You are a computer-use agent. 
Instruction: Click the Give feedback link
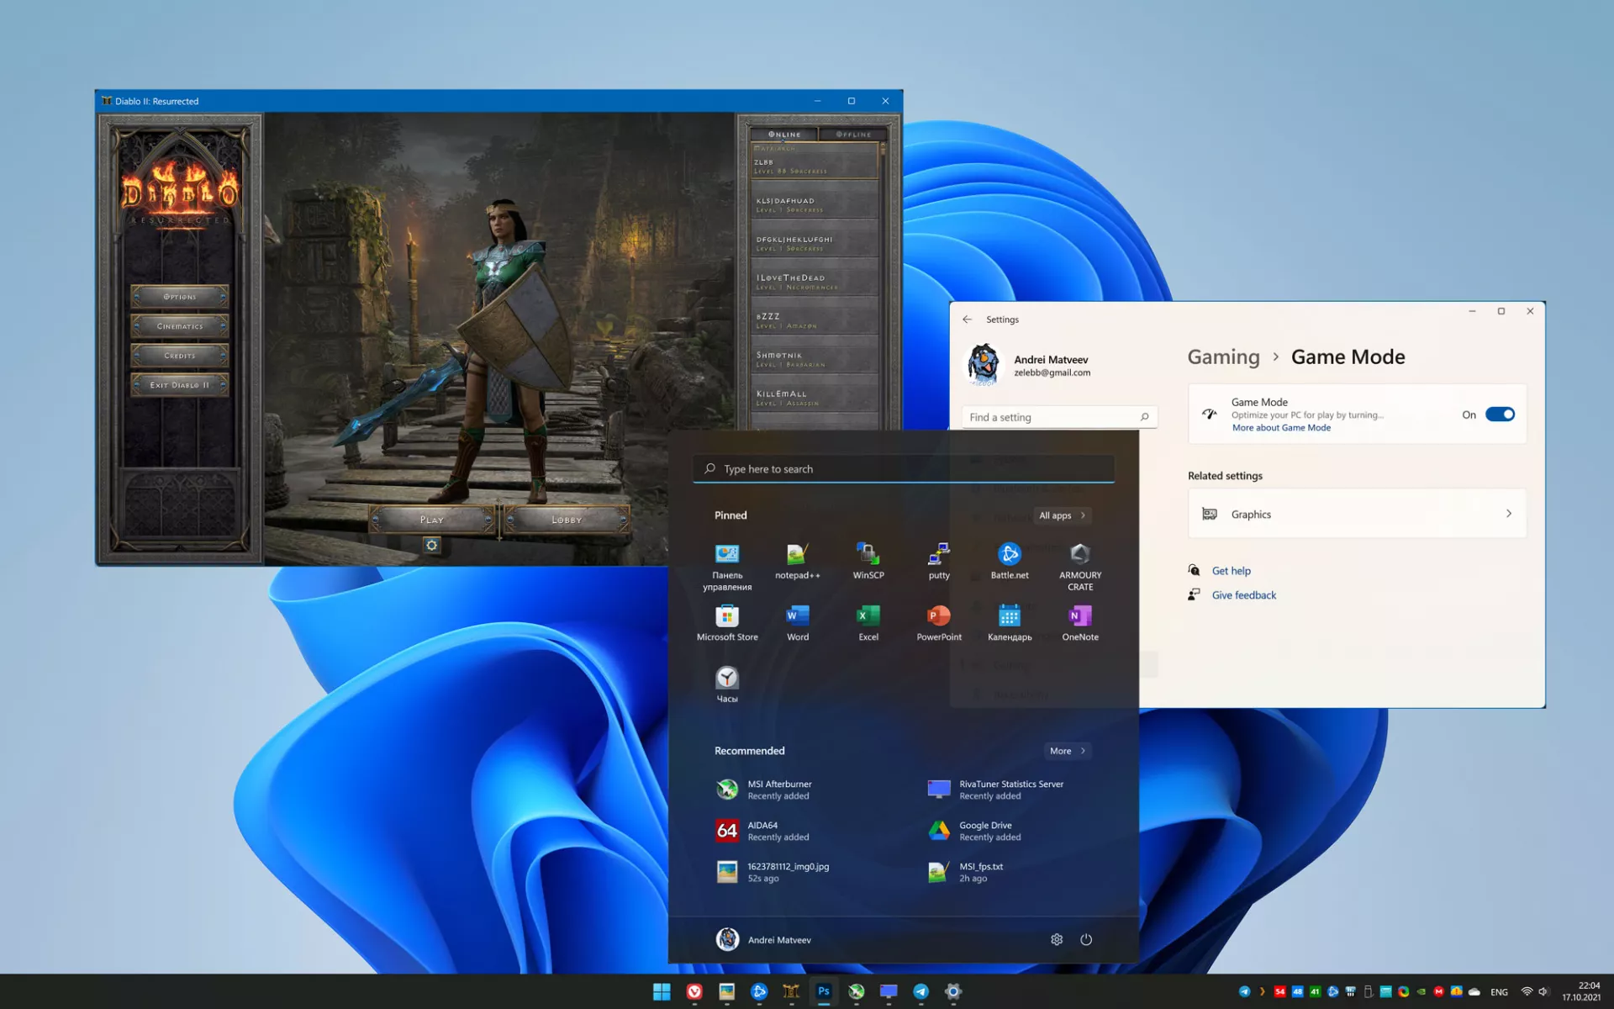point(1243,595)
